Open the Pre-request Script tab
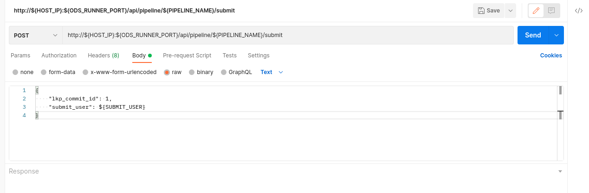The height and width of the screenshot is (193, 589). [x=187, y=56]
